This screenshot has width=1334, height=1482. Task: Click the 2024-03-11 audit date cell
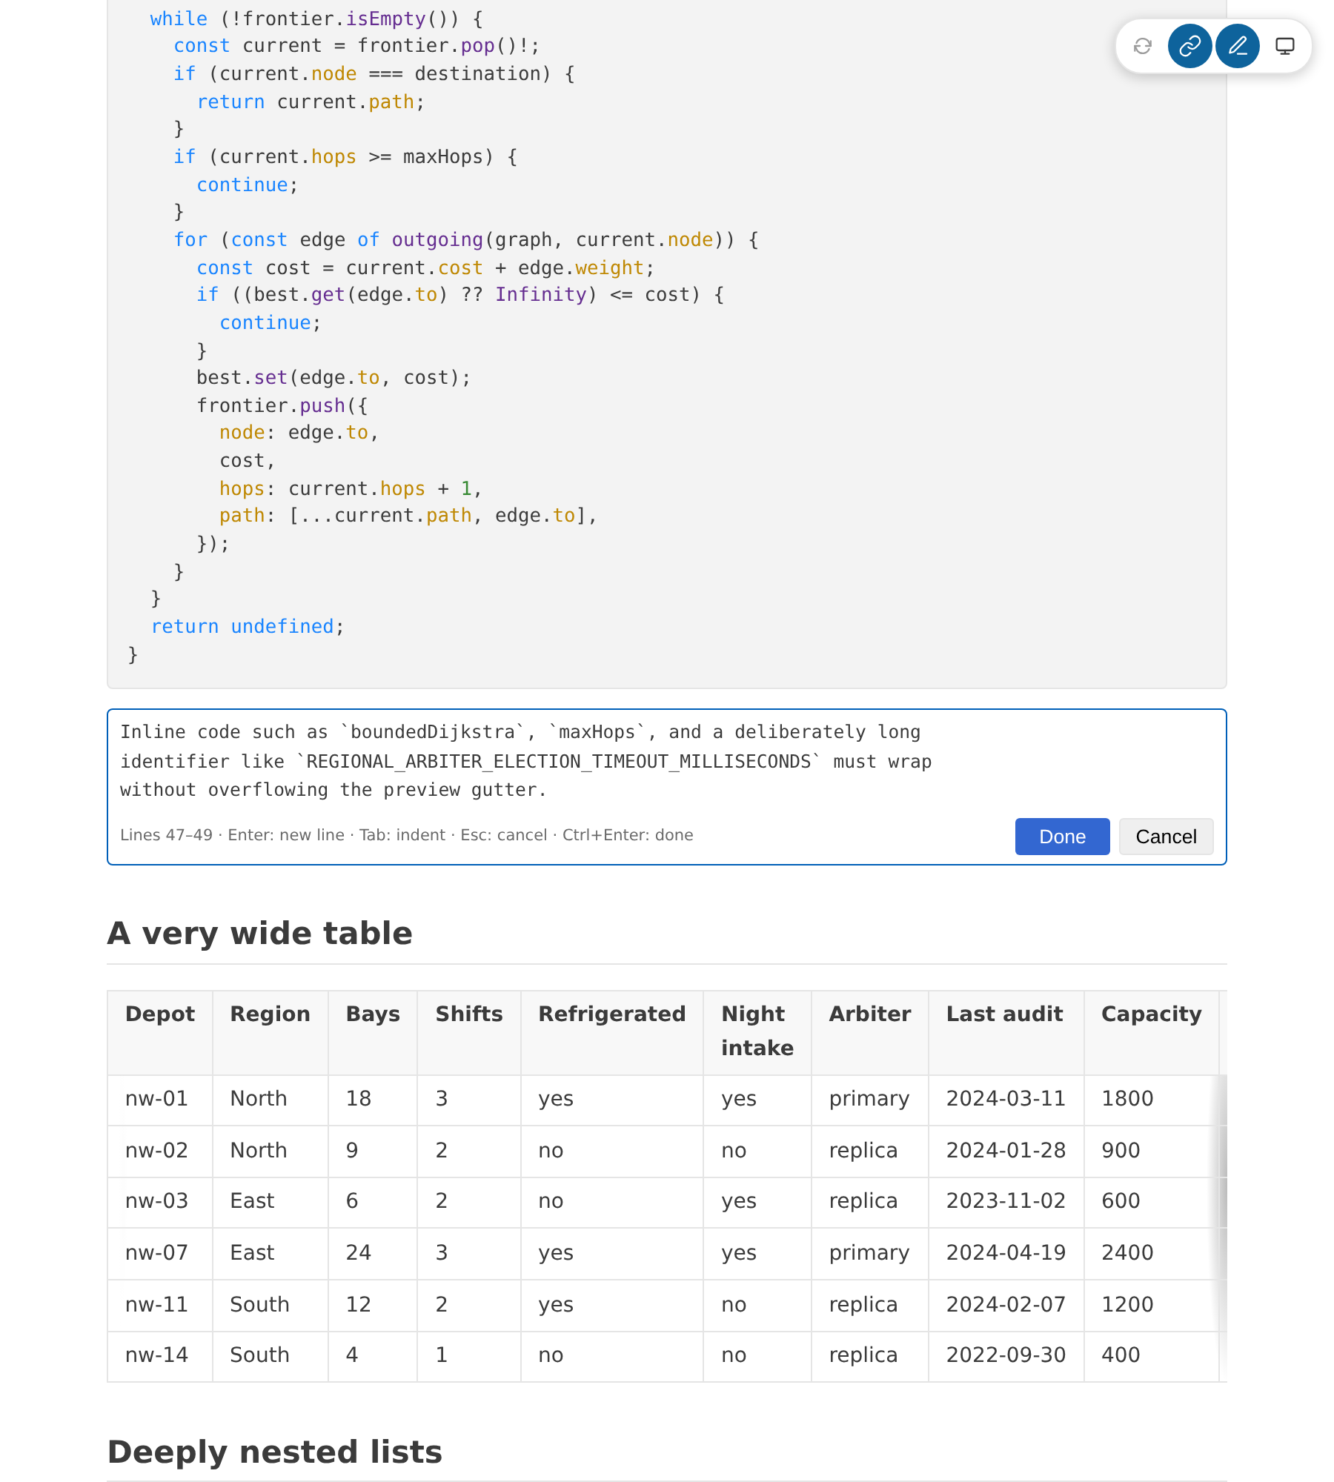point(1006,1100)
